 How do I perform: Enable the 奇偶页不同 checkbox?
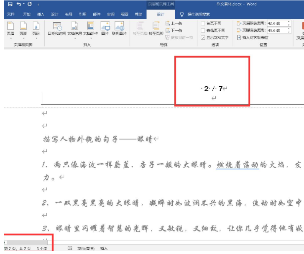coord(203,31)
